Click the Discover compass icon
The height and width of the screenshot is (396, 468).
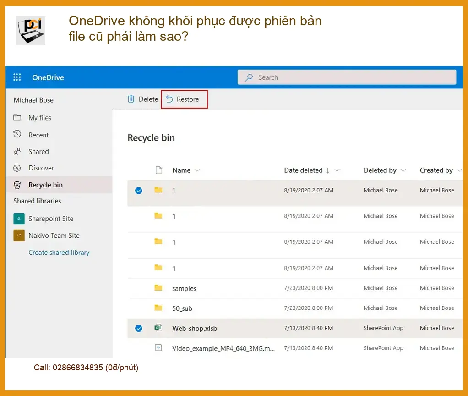[x=17, y=168]
